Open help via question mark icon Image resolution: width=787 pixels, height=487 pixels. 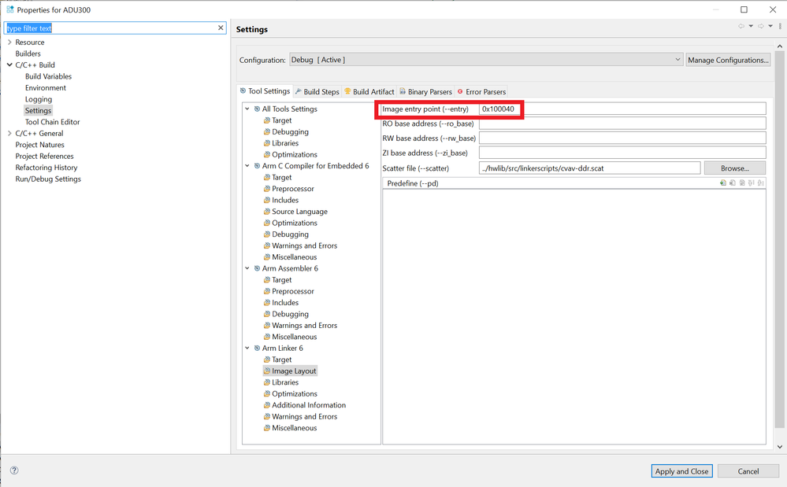point(14,470)
